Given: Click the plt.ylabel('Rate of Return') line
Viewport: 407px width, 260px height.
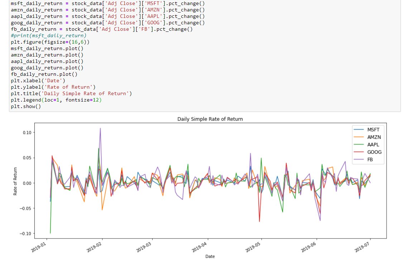Looking at the screenshot, I should pos(53,87).
